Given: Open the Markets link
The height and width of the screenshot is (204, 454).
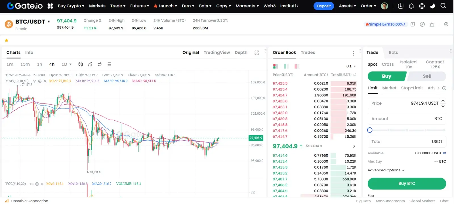Looking at the screenshot, I should point(97,6).
